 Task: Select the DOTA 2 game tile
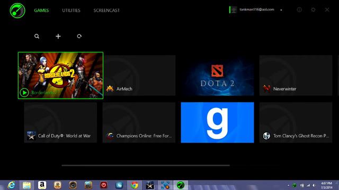[x=217, y=75]
